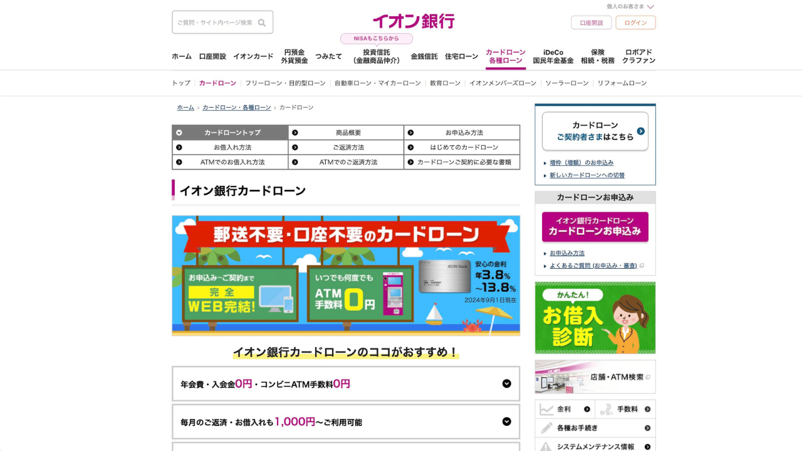Open 投資信託 menu item
Screen dimensions: 802x451
[x=377, y=56]
